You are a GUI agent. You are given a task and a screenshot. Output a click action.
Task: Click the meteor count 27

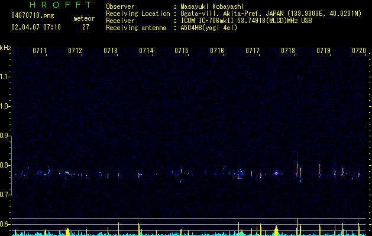coord(86,27)
